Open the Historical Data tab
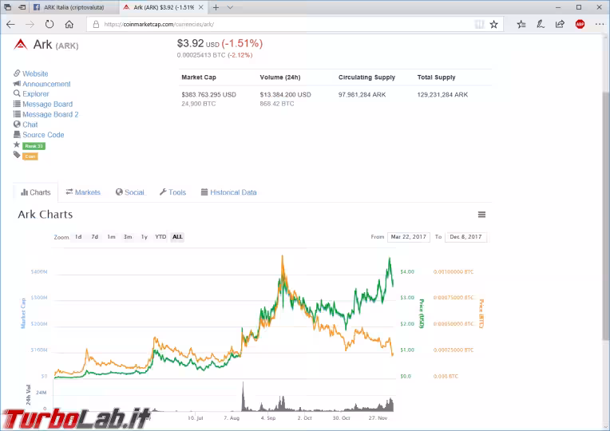610x431 pixels. [228, 192]
